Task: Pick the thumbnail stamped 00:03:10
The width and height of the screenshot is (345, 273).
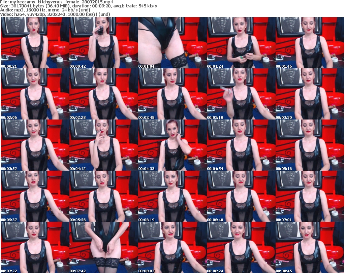Action: [241, 94]
